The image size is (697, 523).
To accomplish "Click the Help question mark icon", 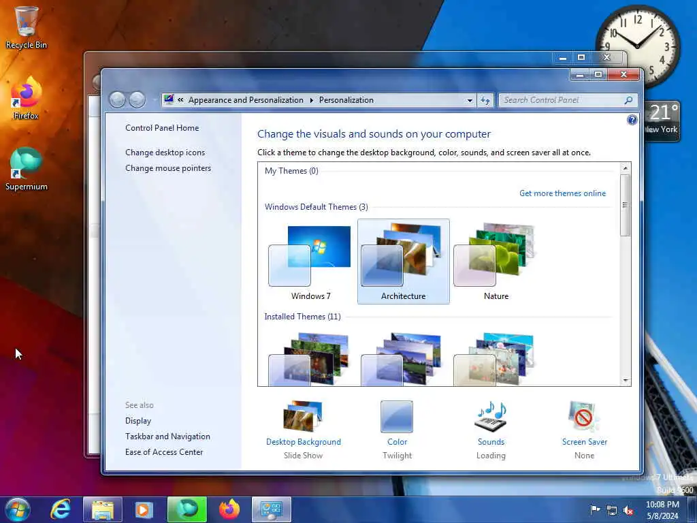I will point(632,120).
